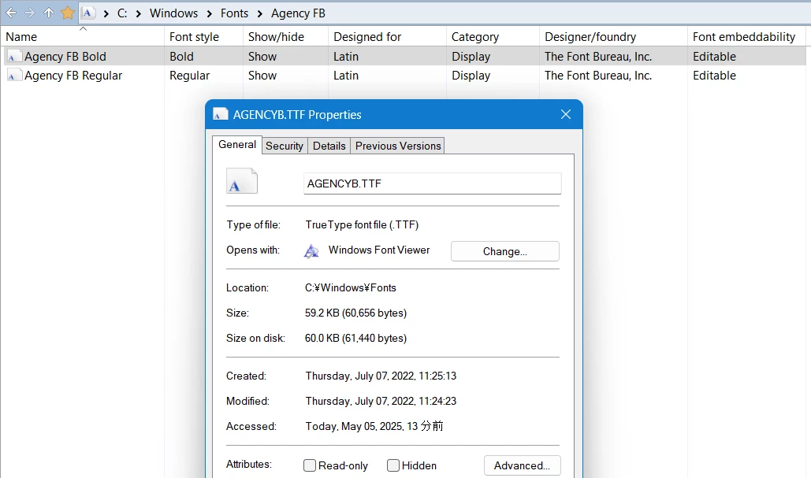This screenshot has height=478, width=811.
Task: Click Latin in the Agency FB Regular row
Action: point(346,76)
